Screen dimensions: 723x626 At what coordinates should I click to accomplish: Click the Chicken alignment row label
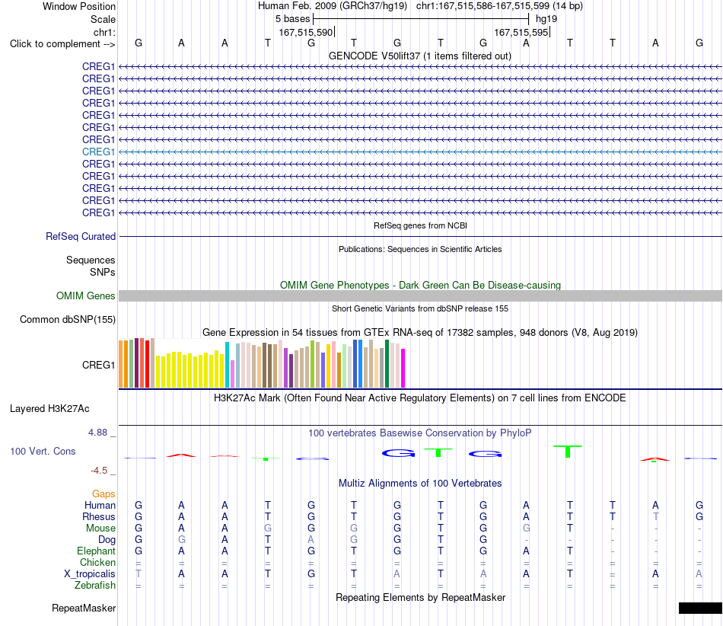click(x=97, y=562)
